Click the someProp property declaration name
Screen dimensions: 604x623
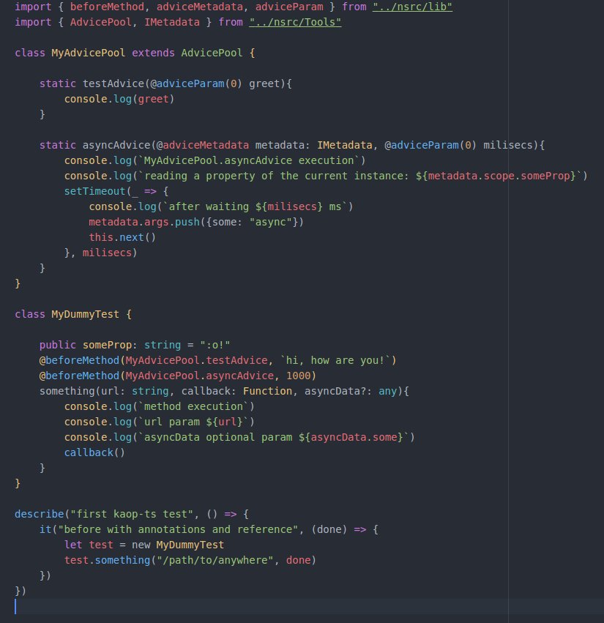[107, 346]
